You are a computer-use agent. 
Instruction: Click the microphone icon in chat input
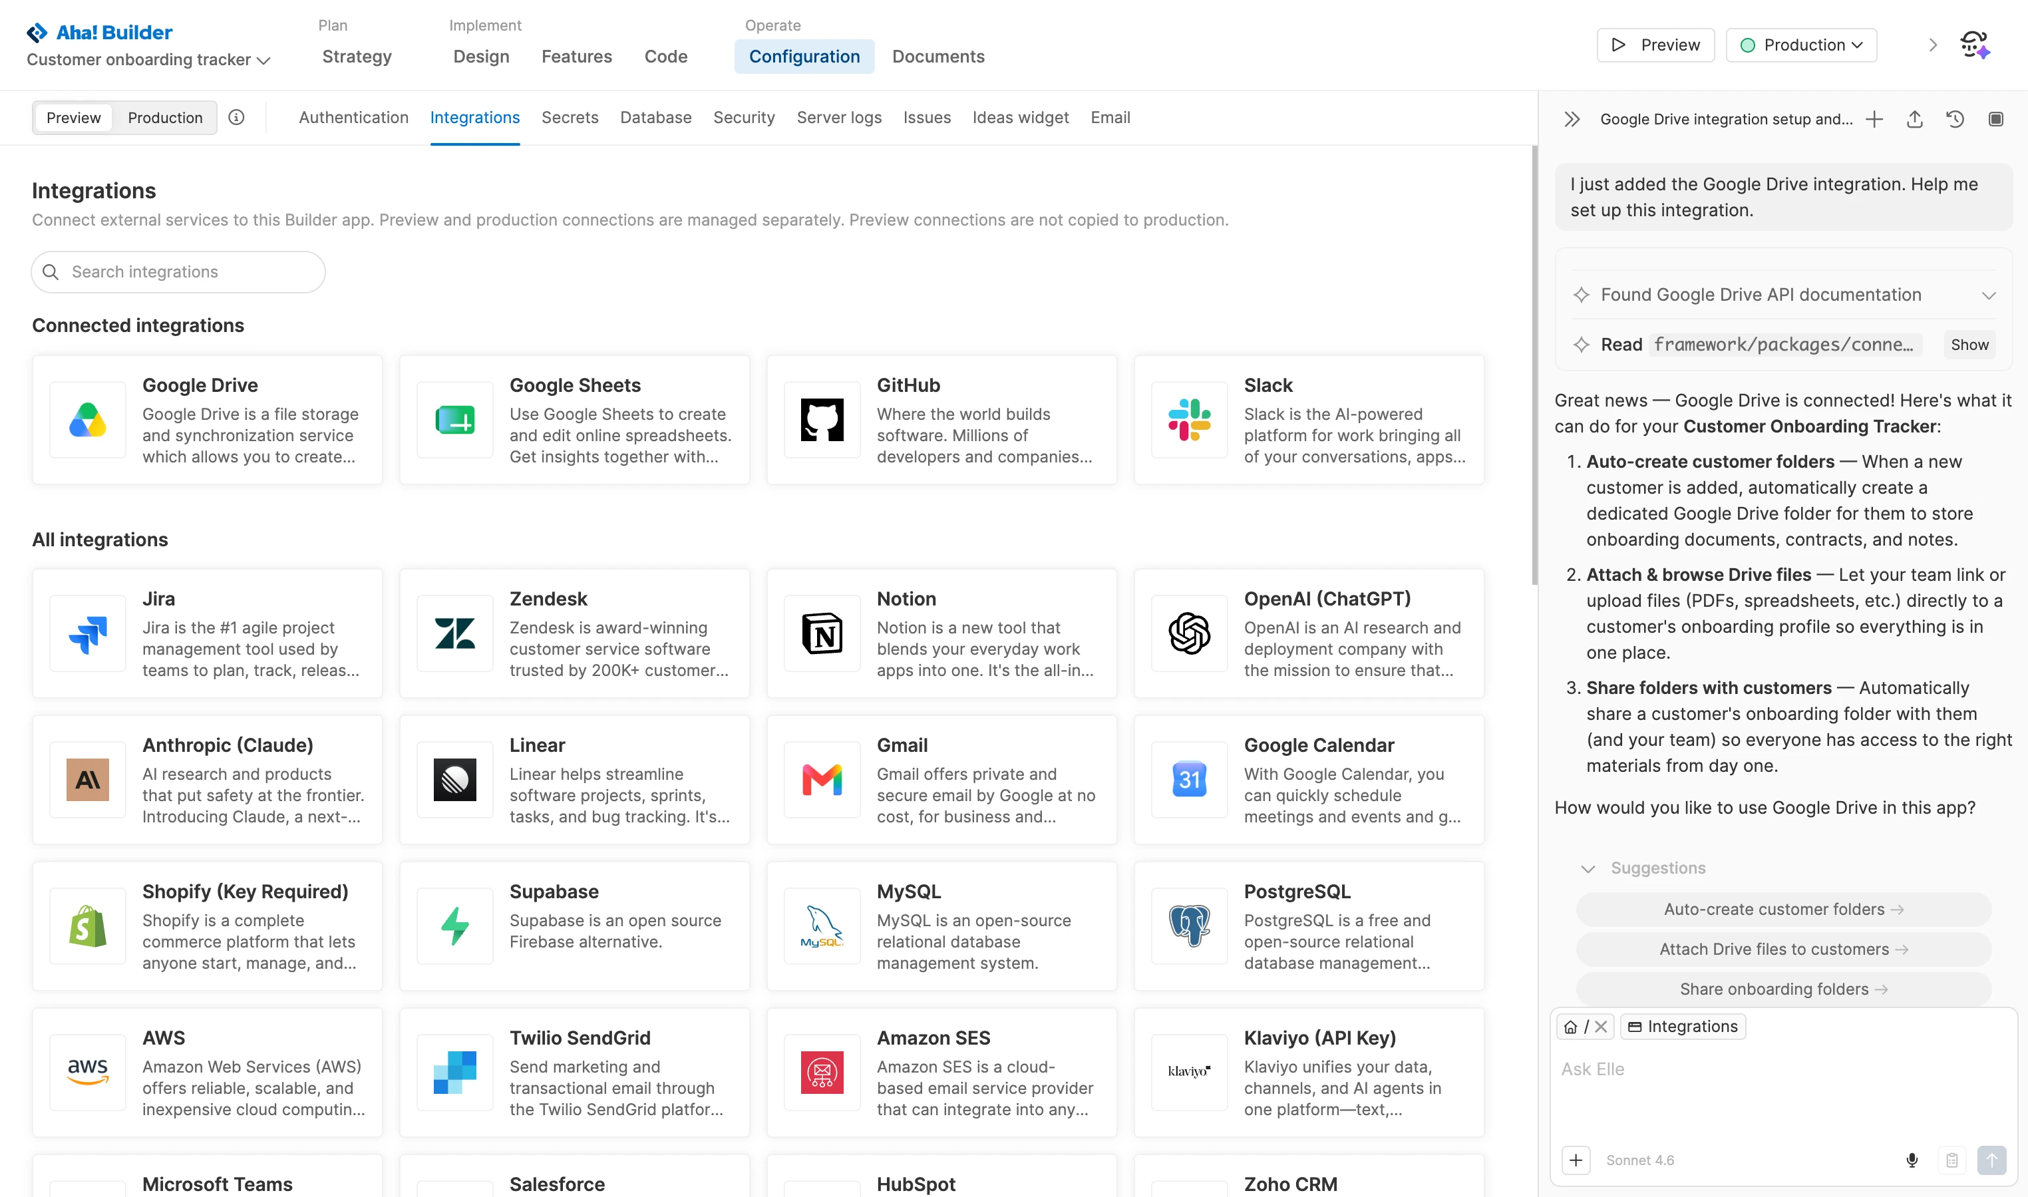[1912, 1160]
